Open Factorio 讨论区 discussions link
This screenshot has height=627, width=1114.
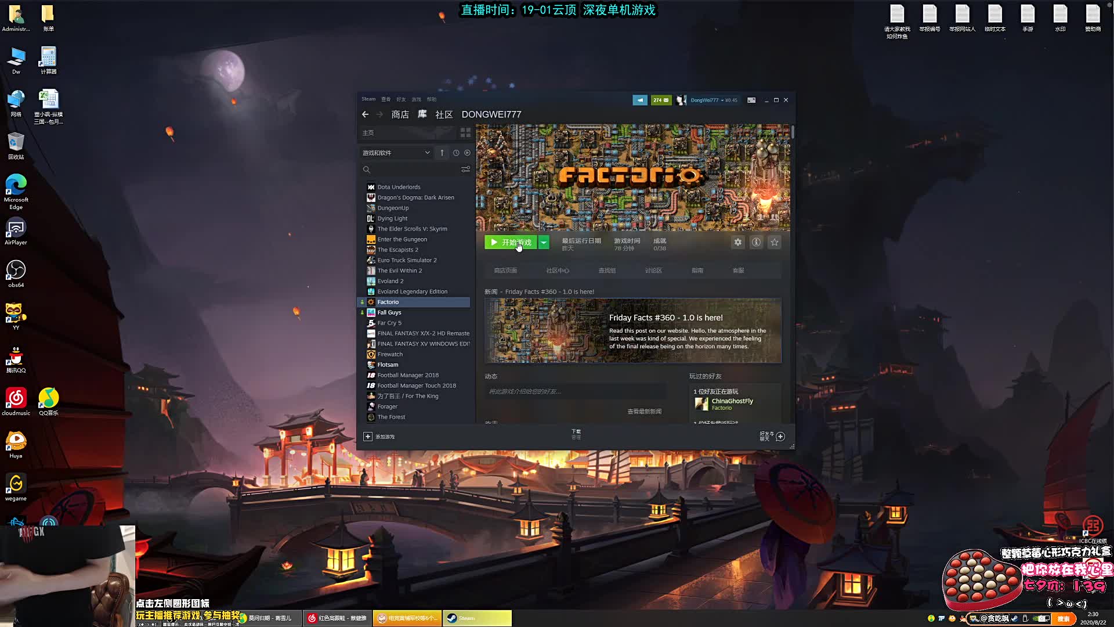(x=653, y=271)
